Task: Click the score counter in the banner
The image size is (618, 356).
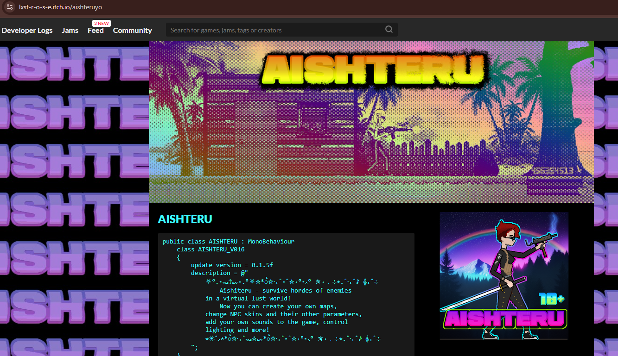Action: 553,171
